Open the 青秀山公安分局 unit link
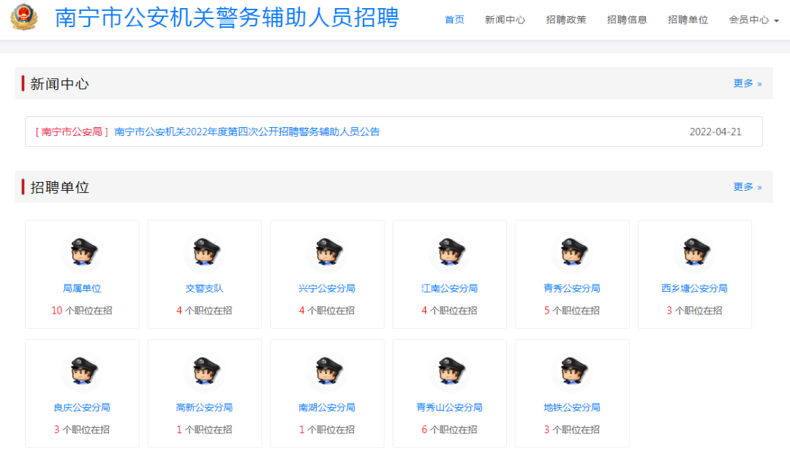The width and height of the screenshot is (790, 454). point(449,407)
